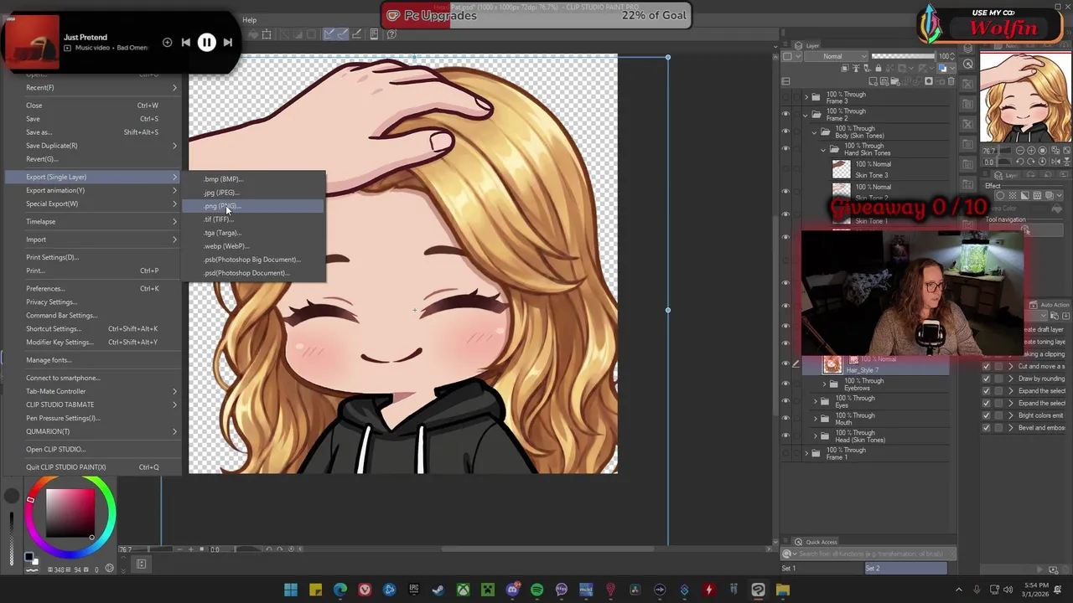The image size is (1073, 603).
Task: Expand the Frame 3 folder
Action: [806, 97]
